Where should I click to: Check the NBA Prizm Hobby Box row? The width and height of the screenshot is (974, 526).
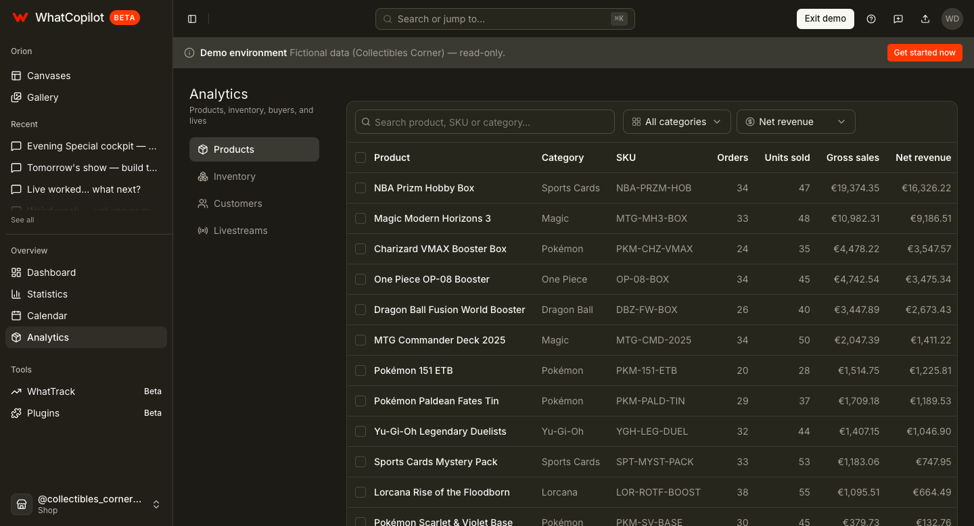pyautogui.click(x=361, y=188)
